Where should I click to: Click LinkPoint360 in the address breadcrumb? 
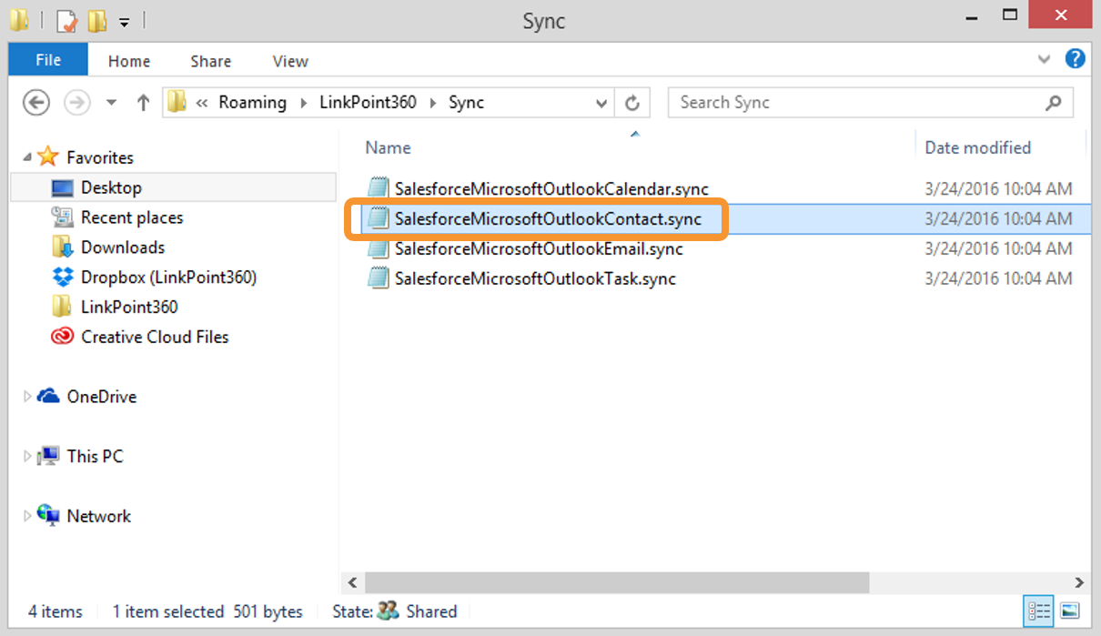pos(368,103)
